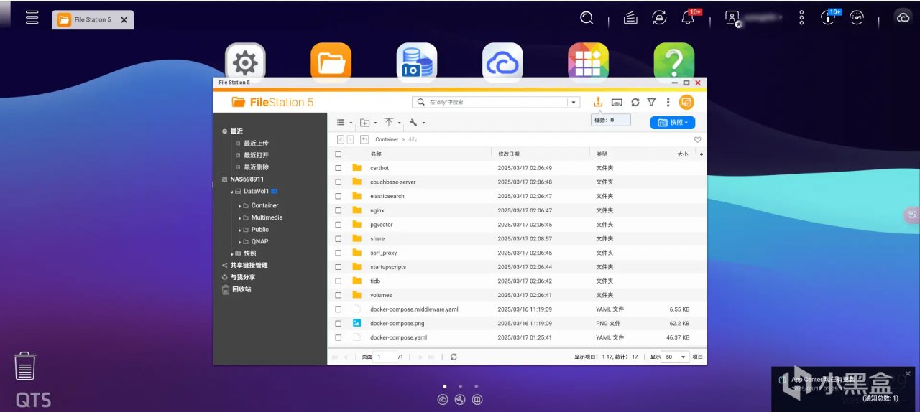
Task: Go to parent folder arrow icon
Action: click(x=364, y=139)
